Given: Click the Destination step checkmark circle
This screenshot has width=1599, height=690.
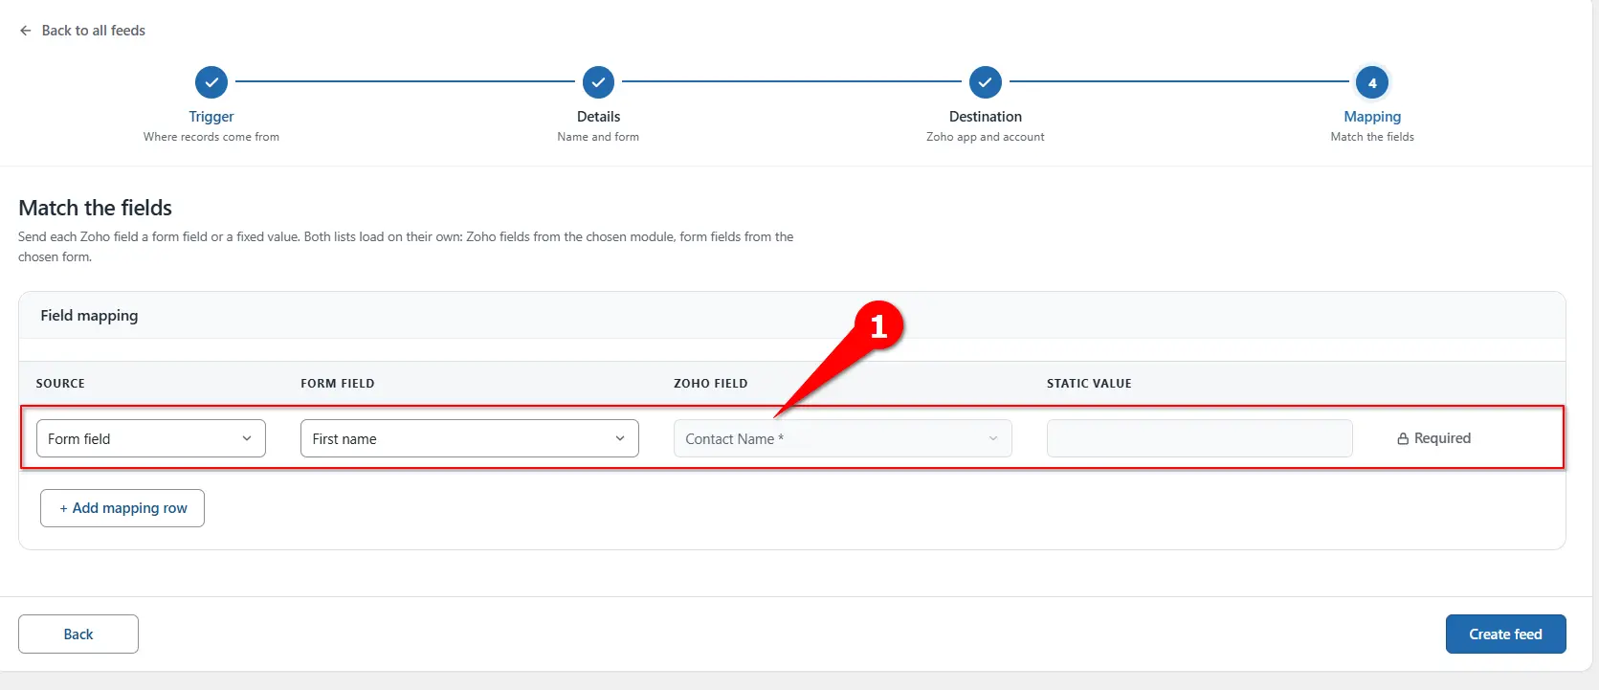Looking at the screenshot, I should click(985, 82).
